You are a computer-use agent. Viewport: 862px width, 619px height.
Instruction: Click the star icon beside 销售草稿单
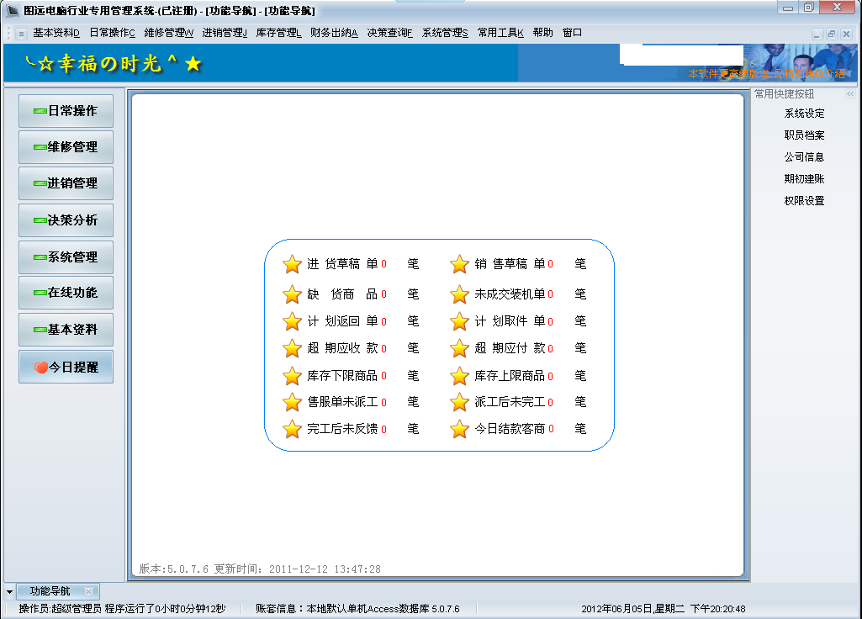pos(459,264)
